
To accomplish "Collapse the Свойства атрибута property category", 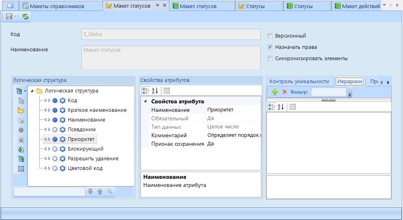I will tap(145, 101).
